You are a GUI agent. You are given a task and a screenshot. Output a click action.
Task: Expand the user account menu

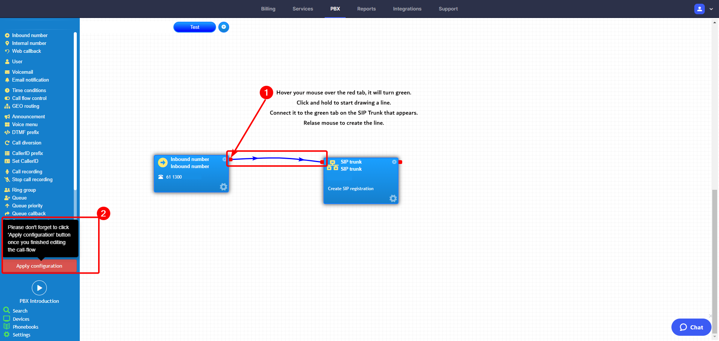[711, 9]
